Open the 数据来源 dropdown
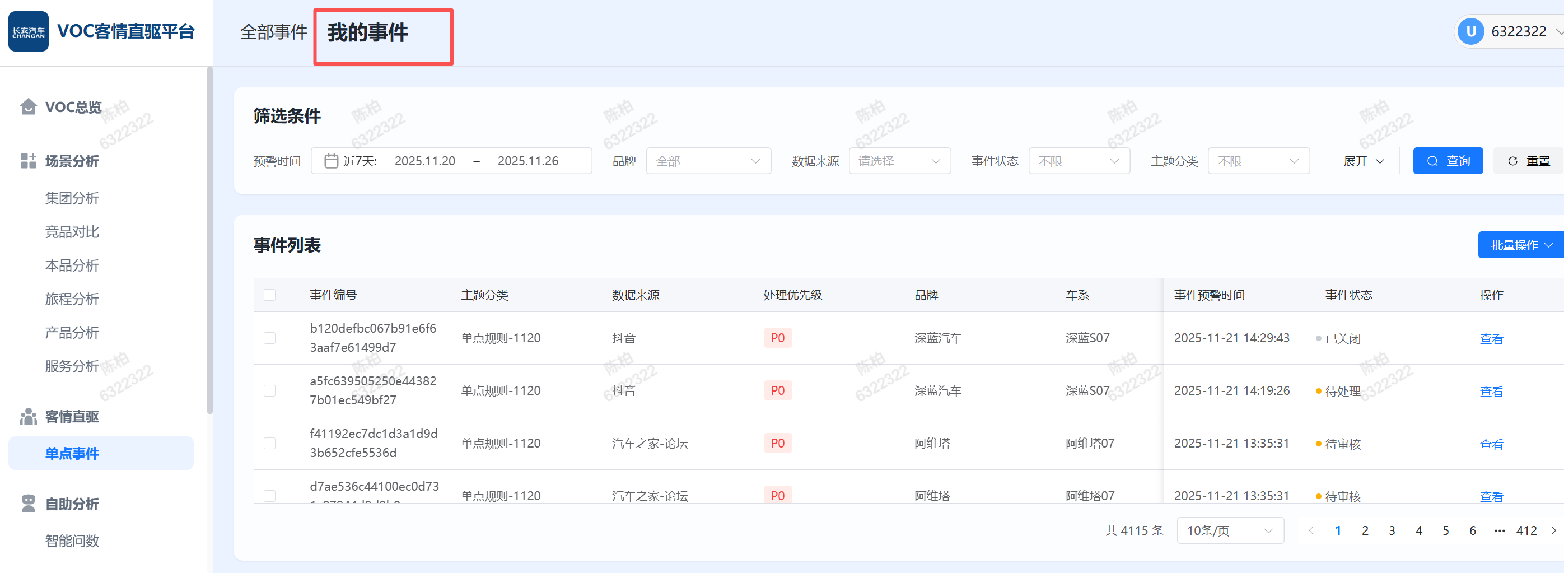This screenshot has height=573, width=1564. (899, 161)
